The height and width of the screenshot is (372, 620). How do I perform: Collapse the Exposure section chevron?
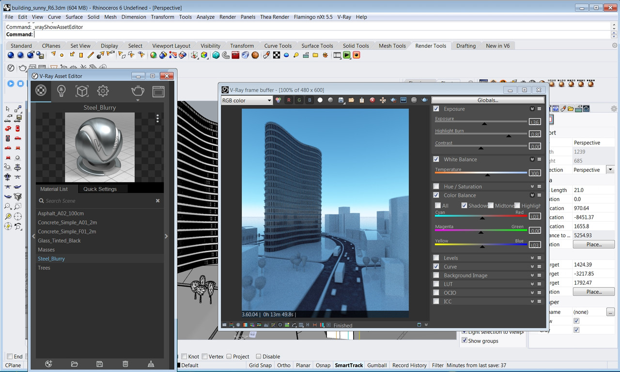532,109
